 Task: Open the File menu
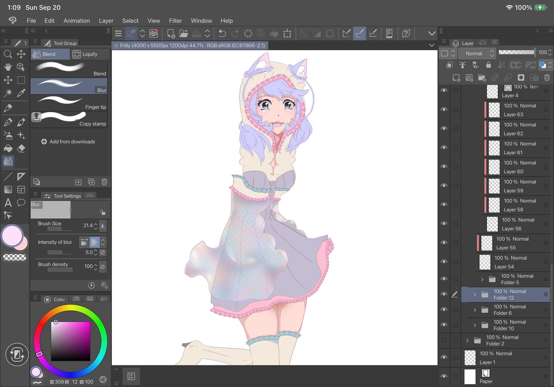pos(31,20)
